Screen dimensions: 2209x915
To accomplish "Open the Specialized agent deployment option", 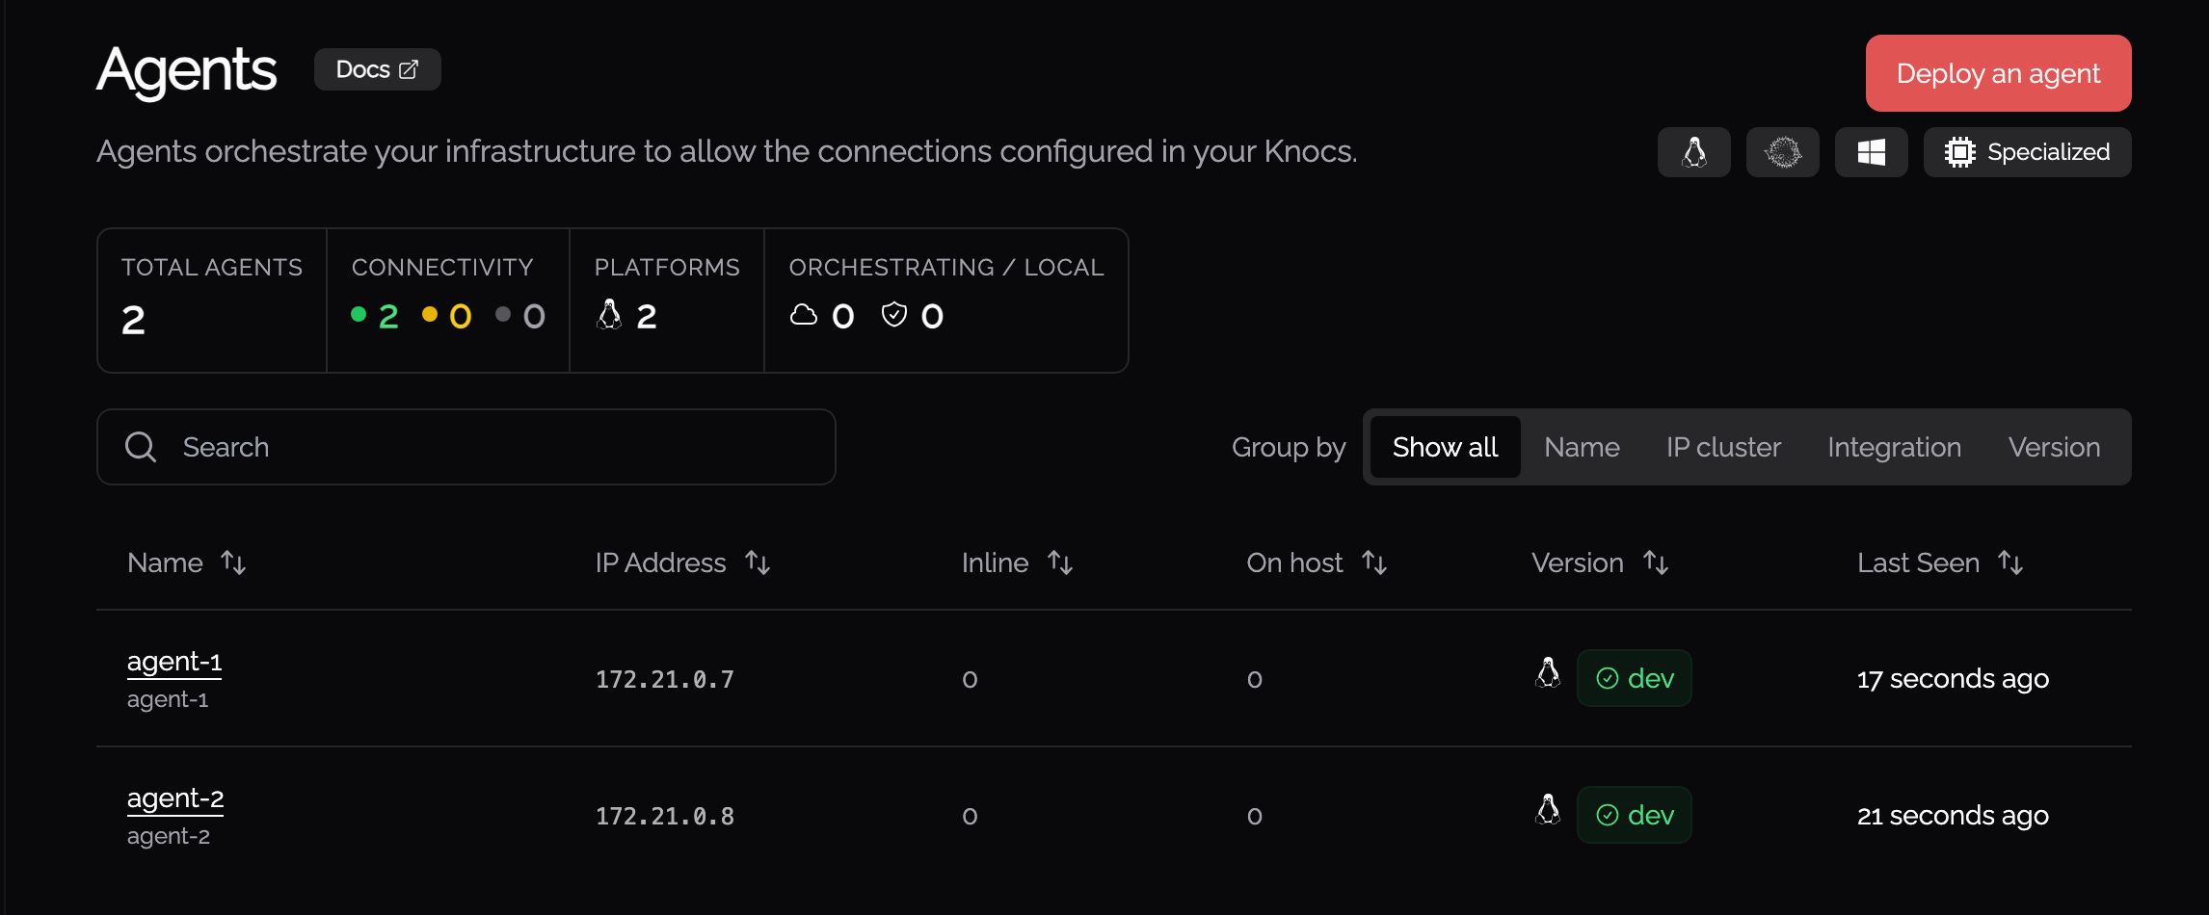I will 2027,152.
